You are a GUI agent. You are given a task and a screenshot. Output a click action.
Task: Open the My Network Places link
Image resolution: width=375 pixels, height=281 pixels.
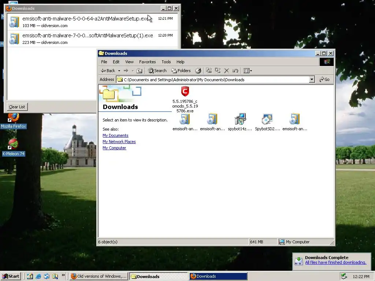tap(119, 142)
